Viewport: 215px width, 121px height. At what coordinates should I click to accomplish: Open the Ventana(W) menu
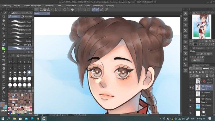click(98, 6)
